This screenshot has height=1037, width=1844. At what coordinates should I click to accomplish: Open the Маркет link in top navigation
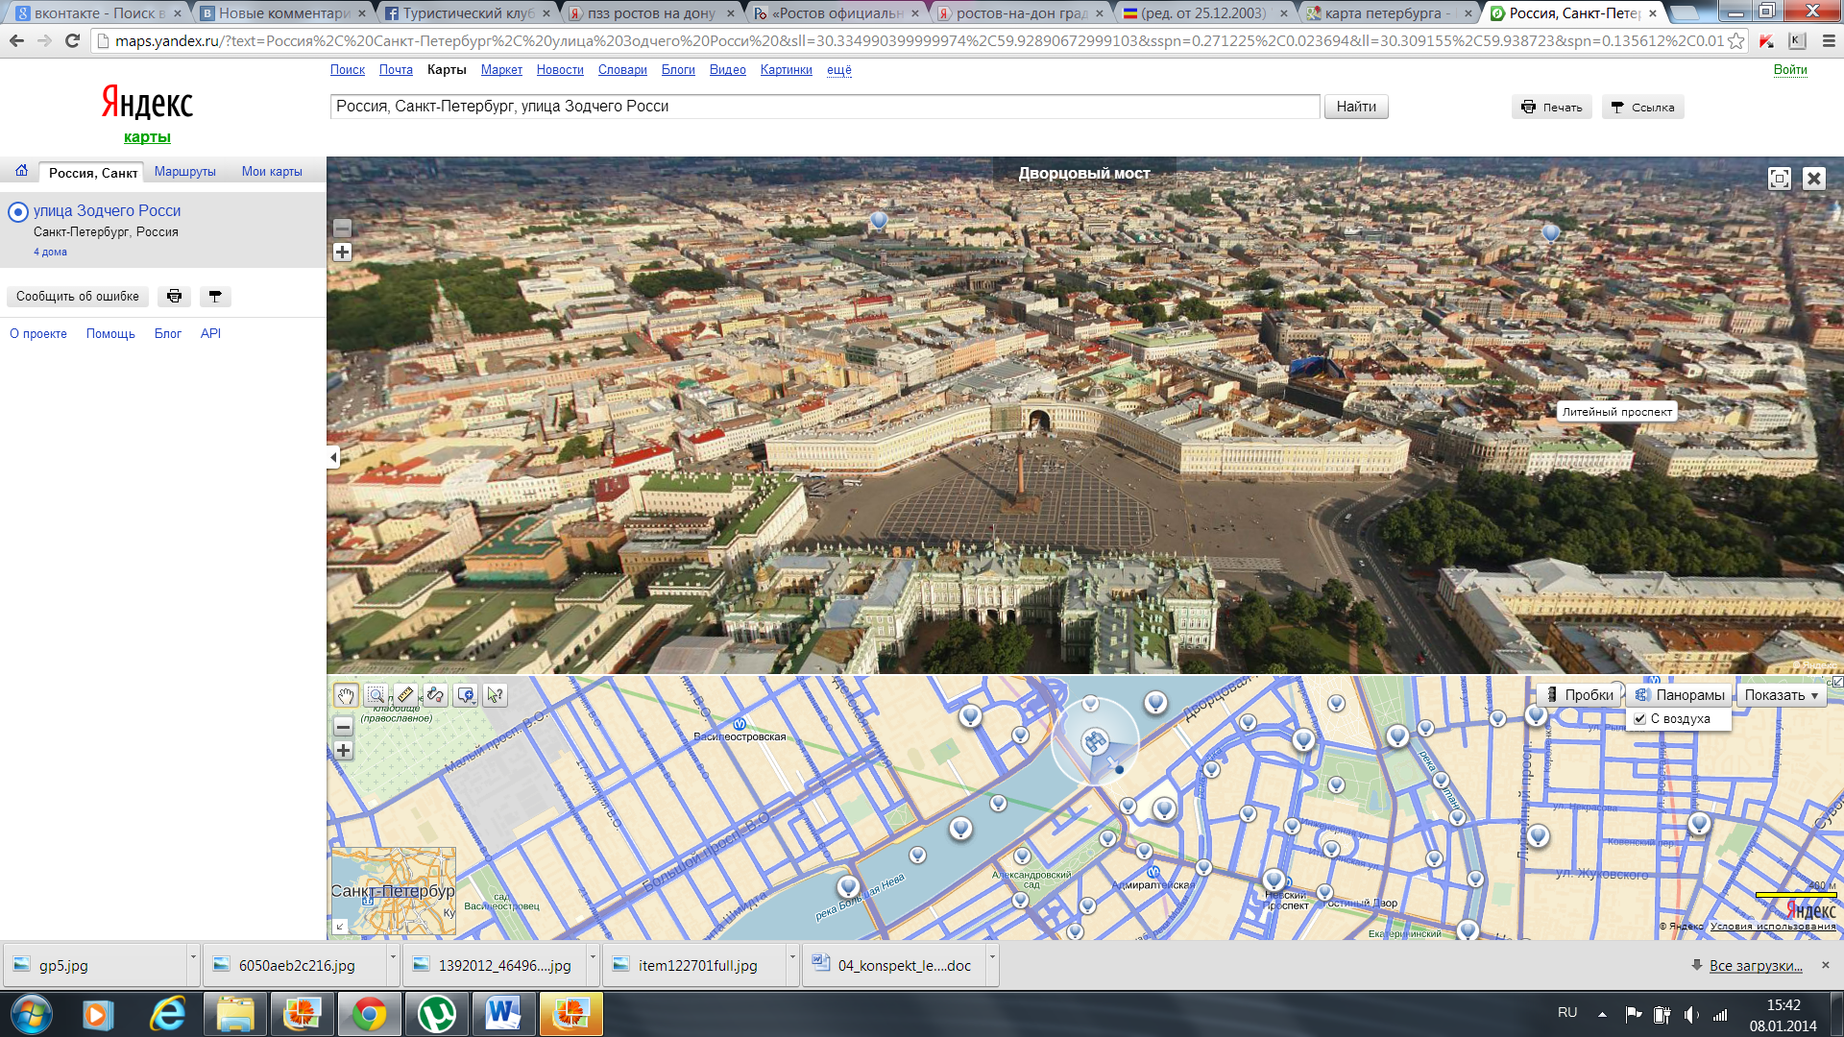pyautogui.click(x=501, y=70)
